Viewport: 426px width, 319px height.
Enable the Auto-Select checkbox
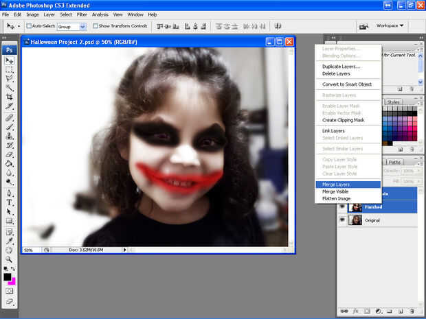pyautogui.click(x=30, y=26)
